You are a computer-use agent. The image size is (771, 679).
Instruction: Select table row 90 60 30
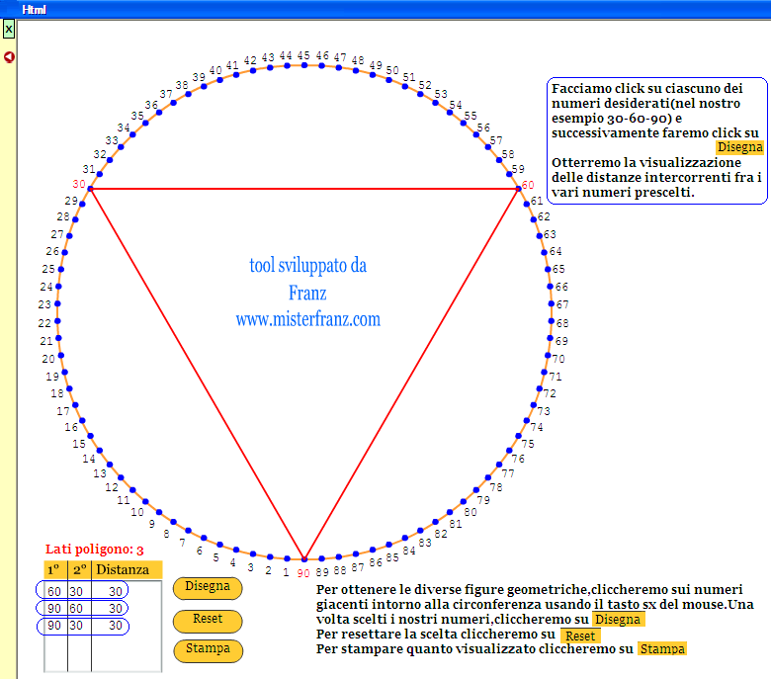tap(88, 609)
